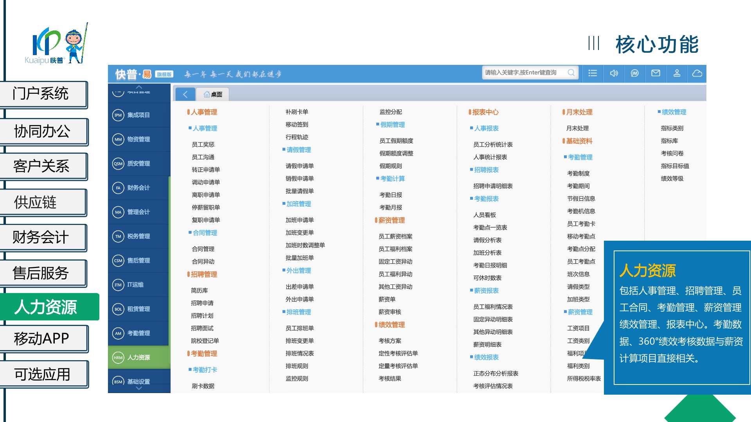Open the IM messaging icon
This screenshot has width=751, height=422.
(634, 73)
